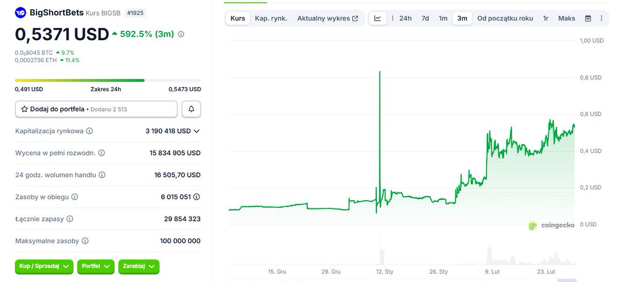Click the 100 000 000 max supply value

point(180,241)
